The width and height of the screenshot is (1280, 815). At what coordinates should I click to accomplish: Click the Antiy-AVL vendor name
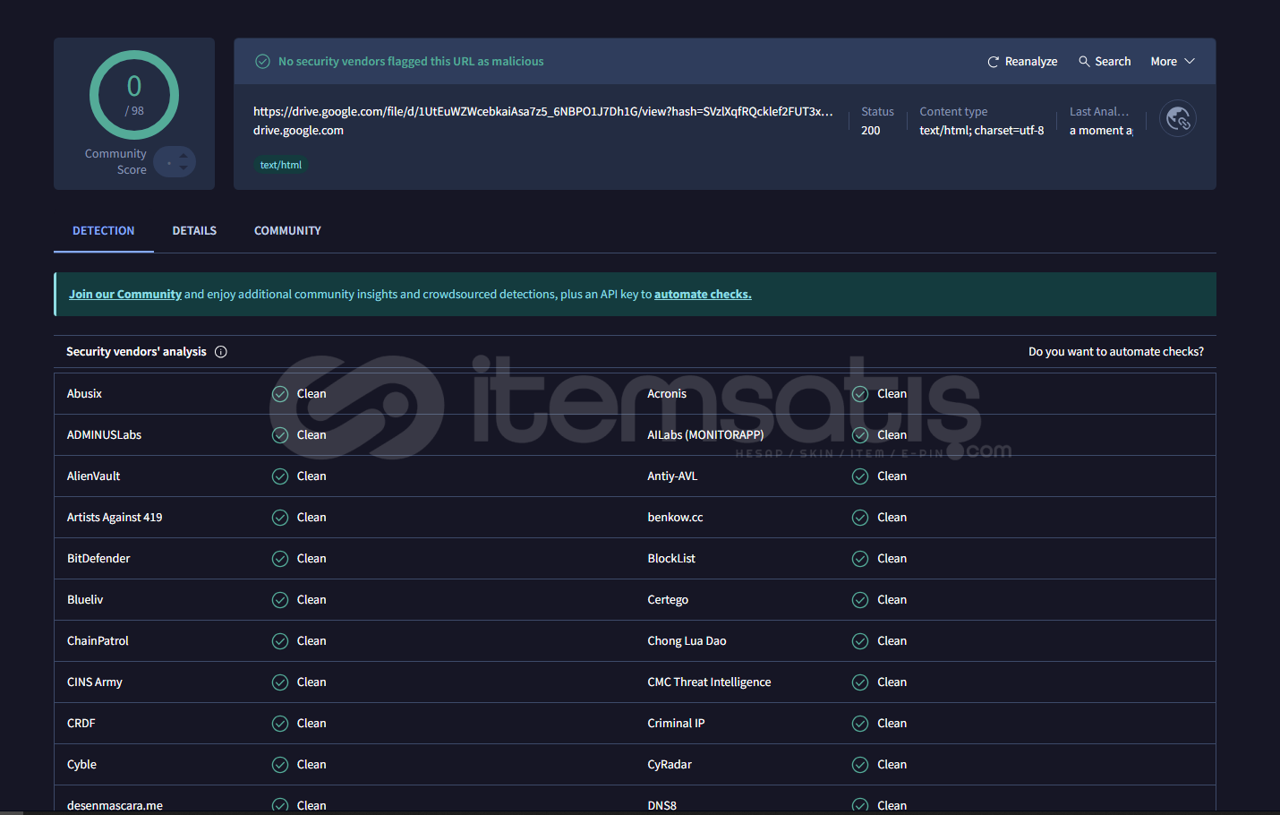[672, 476]
